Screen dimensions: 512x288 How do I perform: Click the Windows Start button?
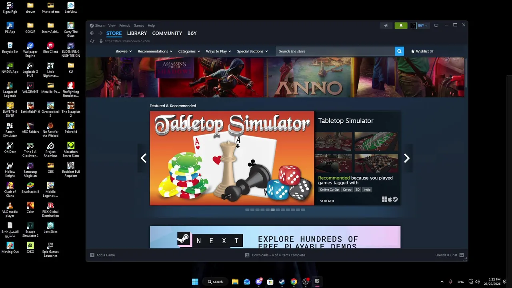click(195, 282)
